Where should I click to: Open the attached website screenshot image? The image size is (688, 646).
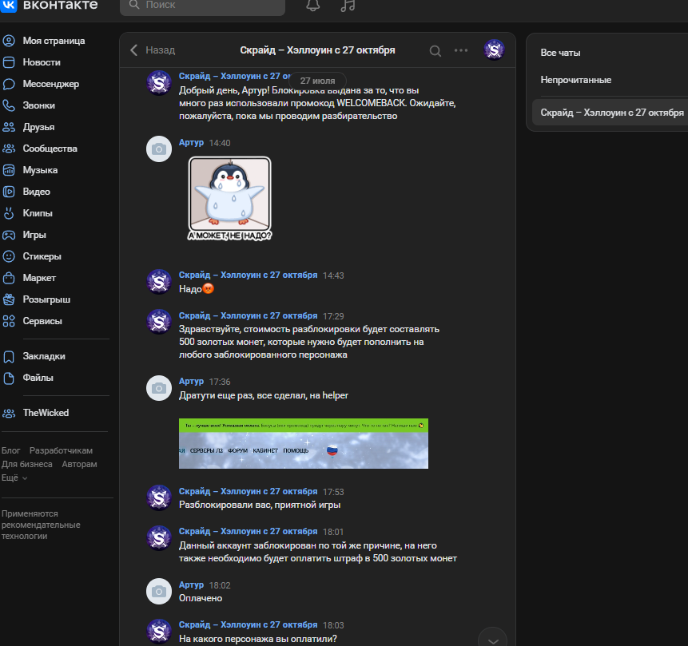click(x=303, y=443)
